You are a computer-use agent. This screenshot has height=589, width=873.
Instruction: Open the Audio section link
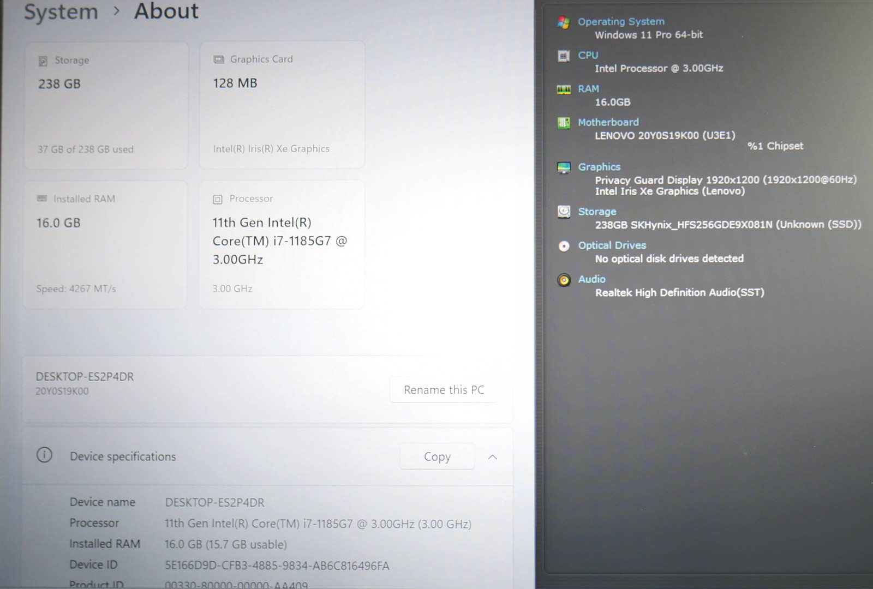point(592,279)
